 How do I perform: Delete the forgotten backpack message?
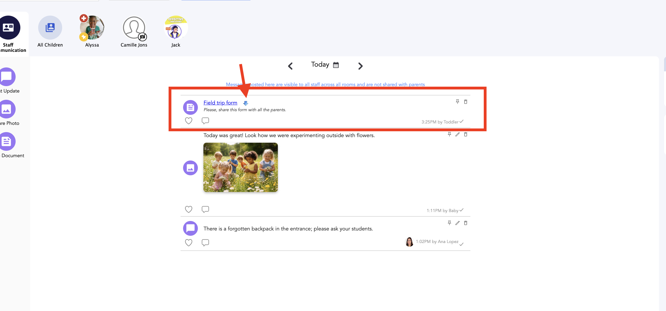pyautogui.click(x=465, y=223)
